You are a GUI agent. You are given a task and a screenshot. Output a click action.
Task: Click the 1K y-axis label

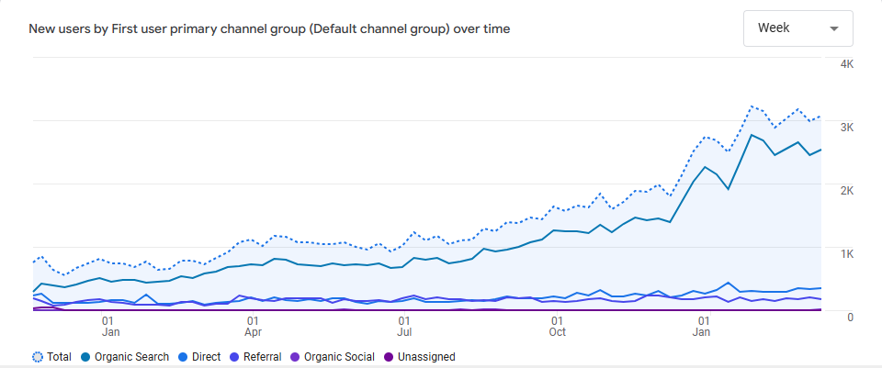click(847, 254)
